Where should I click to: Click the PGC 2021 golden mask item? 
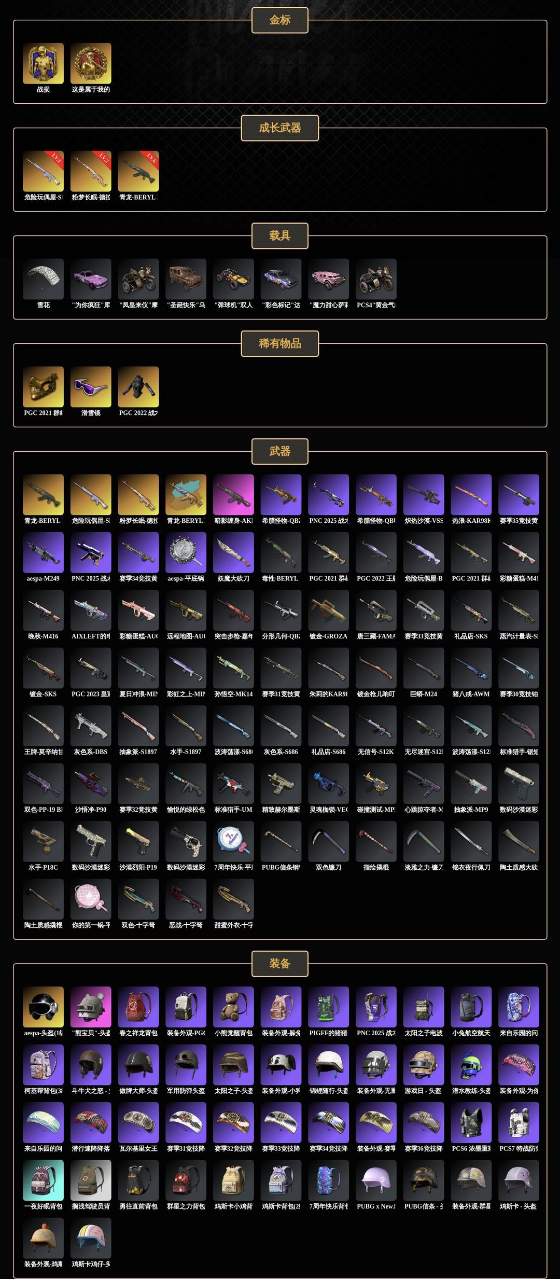pos(43,387)
